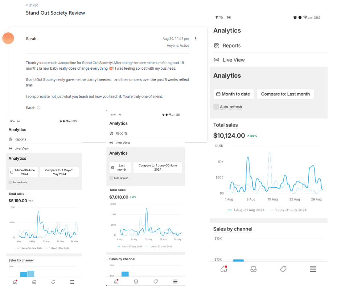Click Live View icon in June analytics screen
Image resolution: width=341 pixels, height=286 pixels.
pos(11,148)
